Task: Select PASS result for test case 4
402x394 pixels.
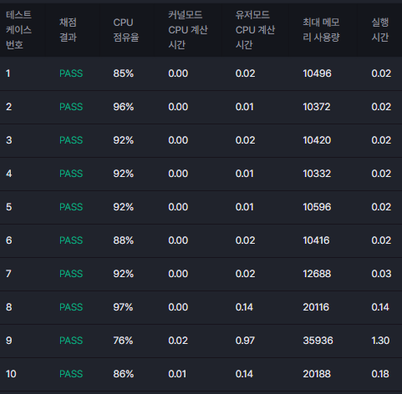Action: coord(71,174)
